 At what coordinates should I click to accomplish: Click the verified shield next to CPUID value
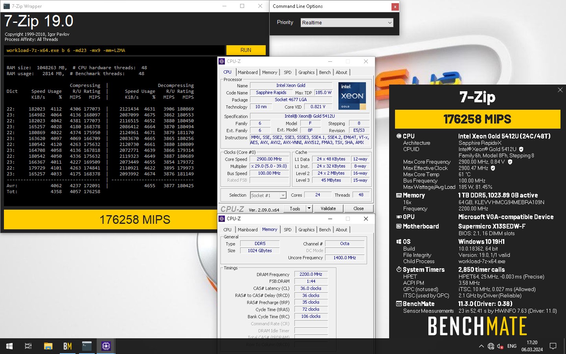tap(521, 149)
